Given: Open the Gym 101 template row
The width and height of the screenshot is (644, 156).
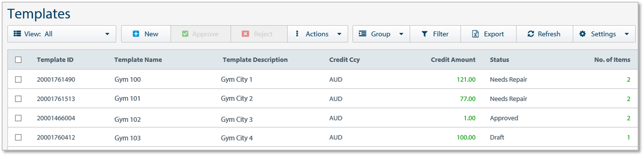Looking at the screenshot, I should click(323, 99).
